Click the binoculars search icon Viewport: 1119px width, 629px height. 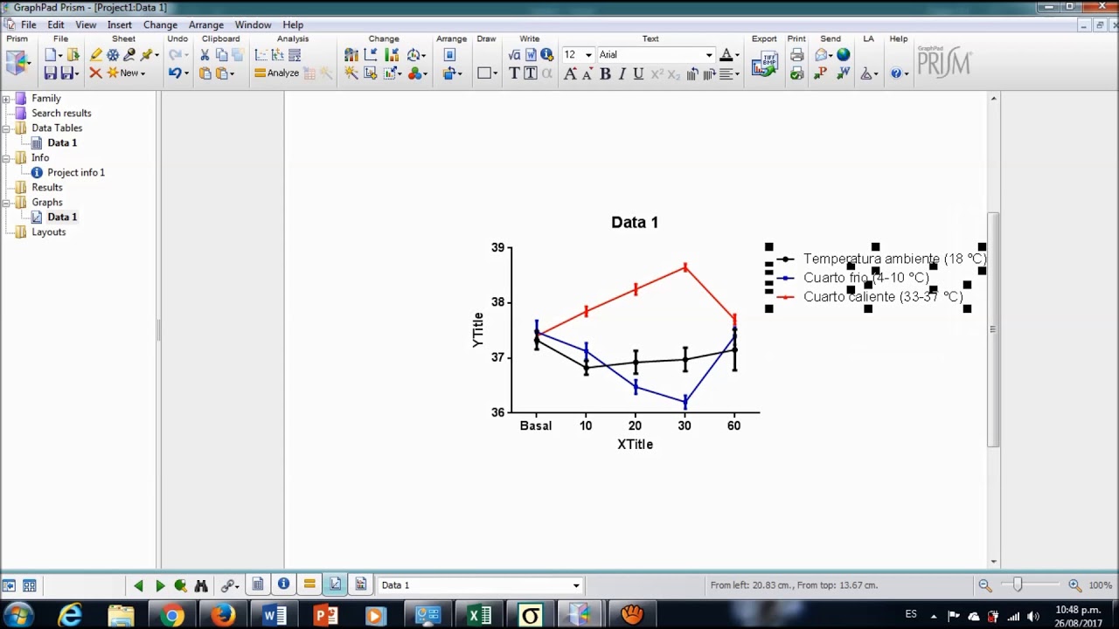201,585
